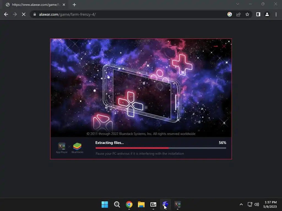This screenshot has width=282, height=211.
Task: Open the App Player taskbar icon
Action: [178, 204]
